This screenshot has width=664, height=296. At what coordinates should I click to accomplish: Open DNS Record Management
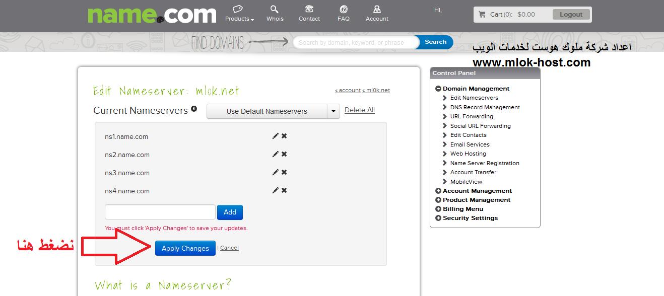coord(485,107)
